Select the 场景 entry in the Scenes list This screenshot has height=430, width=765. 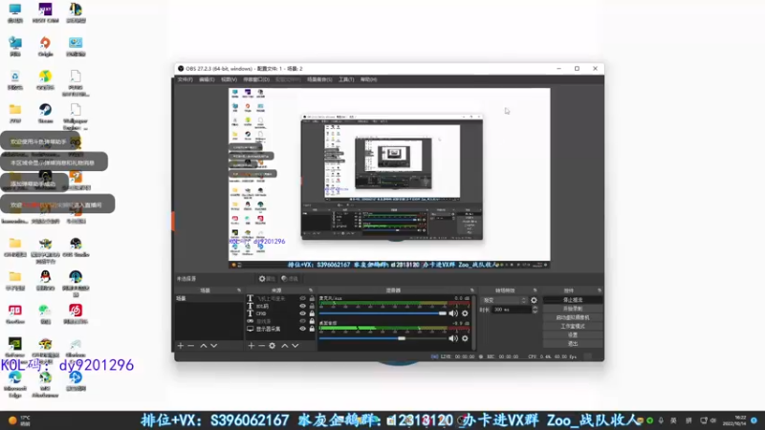click(208, 298)
